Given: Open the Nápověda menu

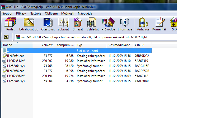Looking at the screenshot, I should click(85, 13).
